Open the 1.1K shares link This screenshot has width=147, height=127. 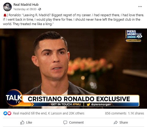(x=136, y=113)
